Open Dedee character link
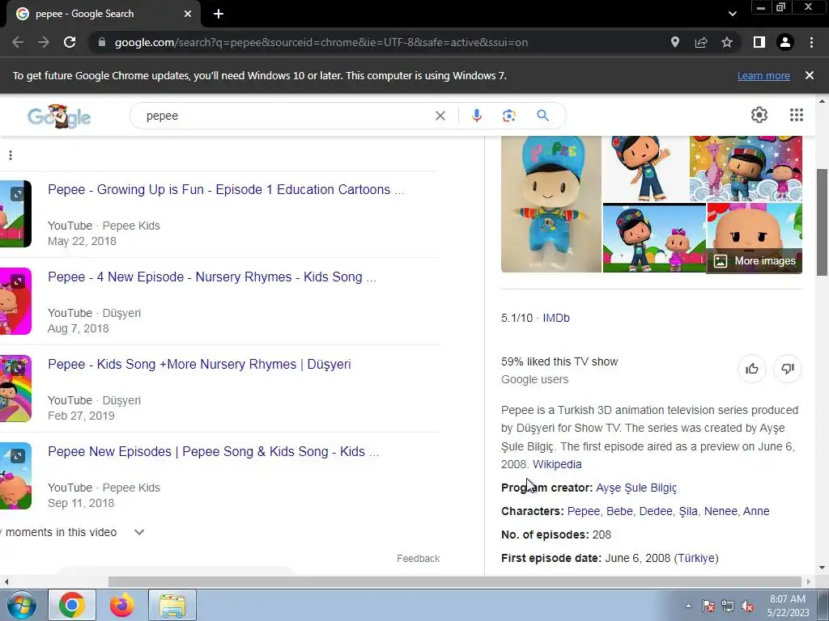This screenshot has width=829, height=621. 656,511
